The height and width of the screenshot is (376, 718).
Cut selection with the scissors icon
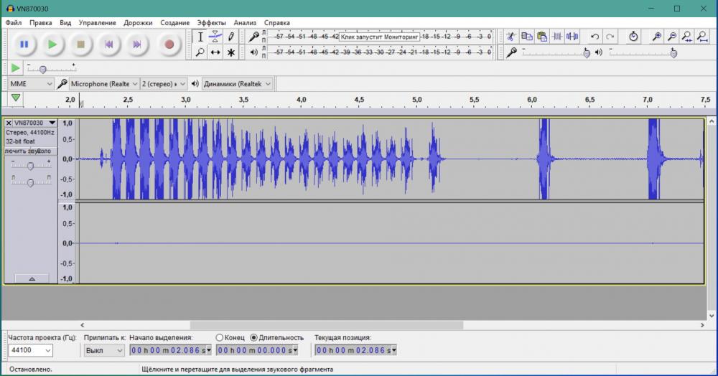[x=511, y=37]
